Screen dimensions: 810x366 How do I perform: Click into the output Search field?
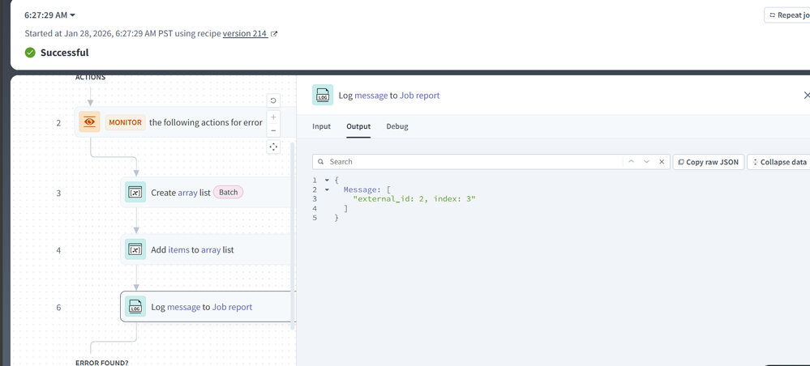click(470, 162)
